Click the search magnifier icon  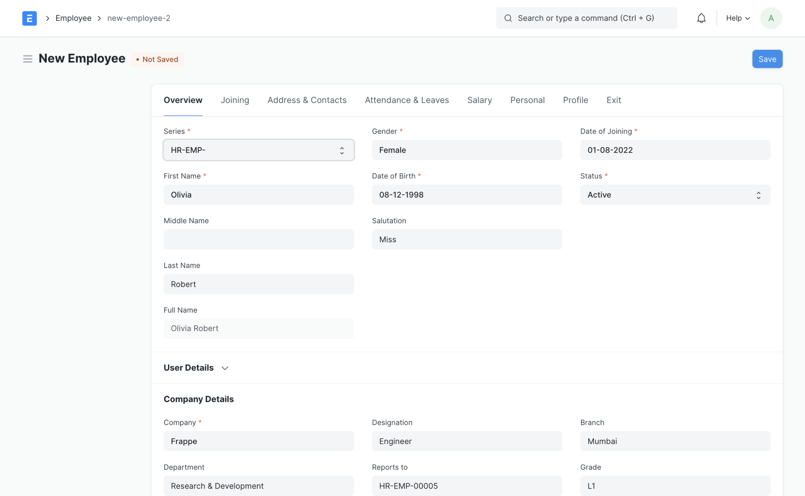(x=508, y=18)
